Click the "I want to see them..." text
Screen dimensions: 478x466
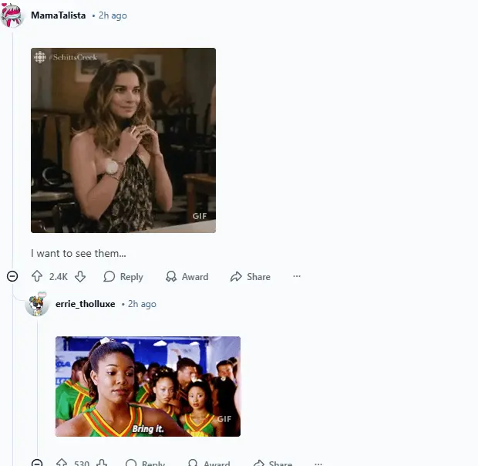pyautogui.click(x=78, y=253)
